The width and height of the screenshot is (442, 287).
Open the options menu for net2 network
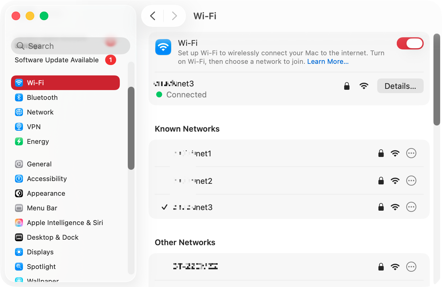click(411, 180)
